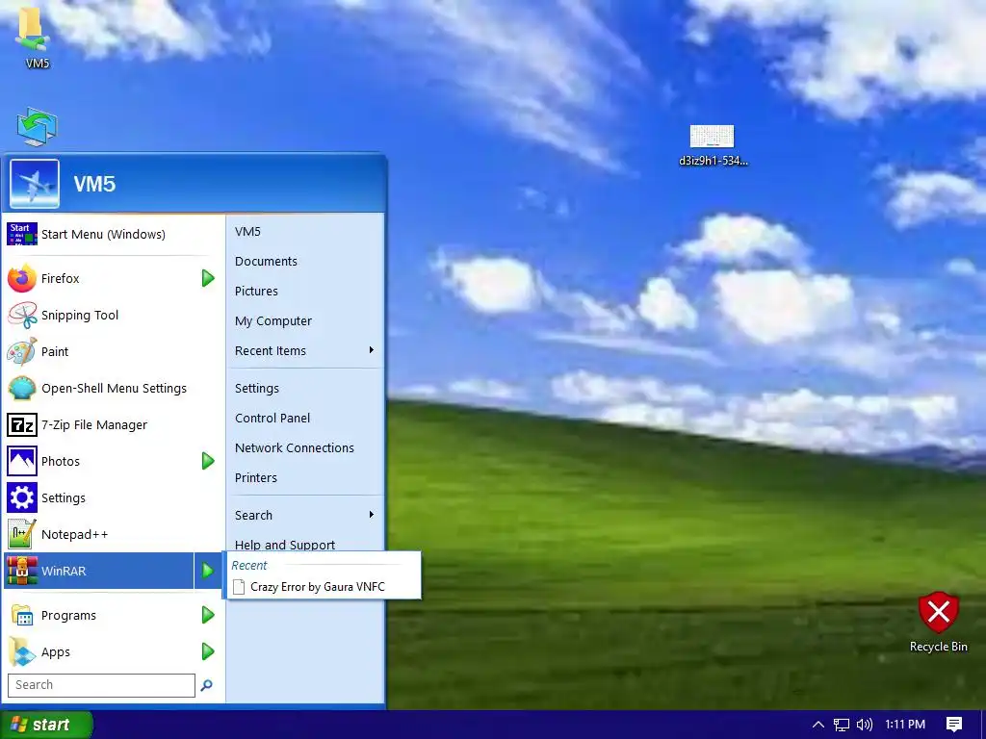Screen dimensions: 986x739
Task: Open the remote desktop shortcut icon on desktop
Action: 37,127
